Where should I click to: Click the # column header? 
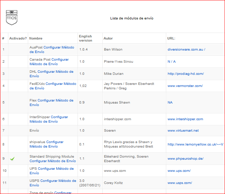[3, 38]
